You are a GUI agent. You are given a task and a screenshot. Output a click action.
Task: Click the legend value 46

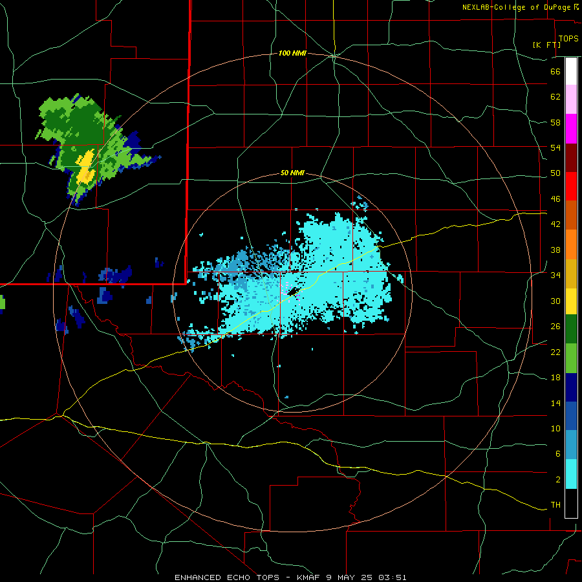(x=555, y=199)
